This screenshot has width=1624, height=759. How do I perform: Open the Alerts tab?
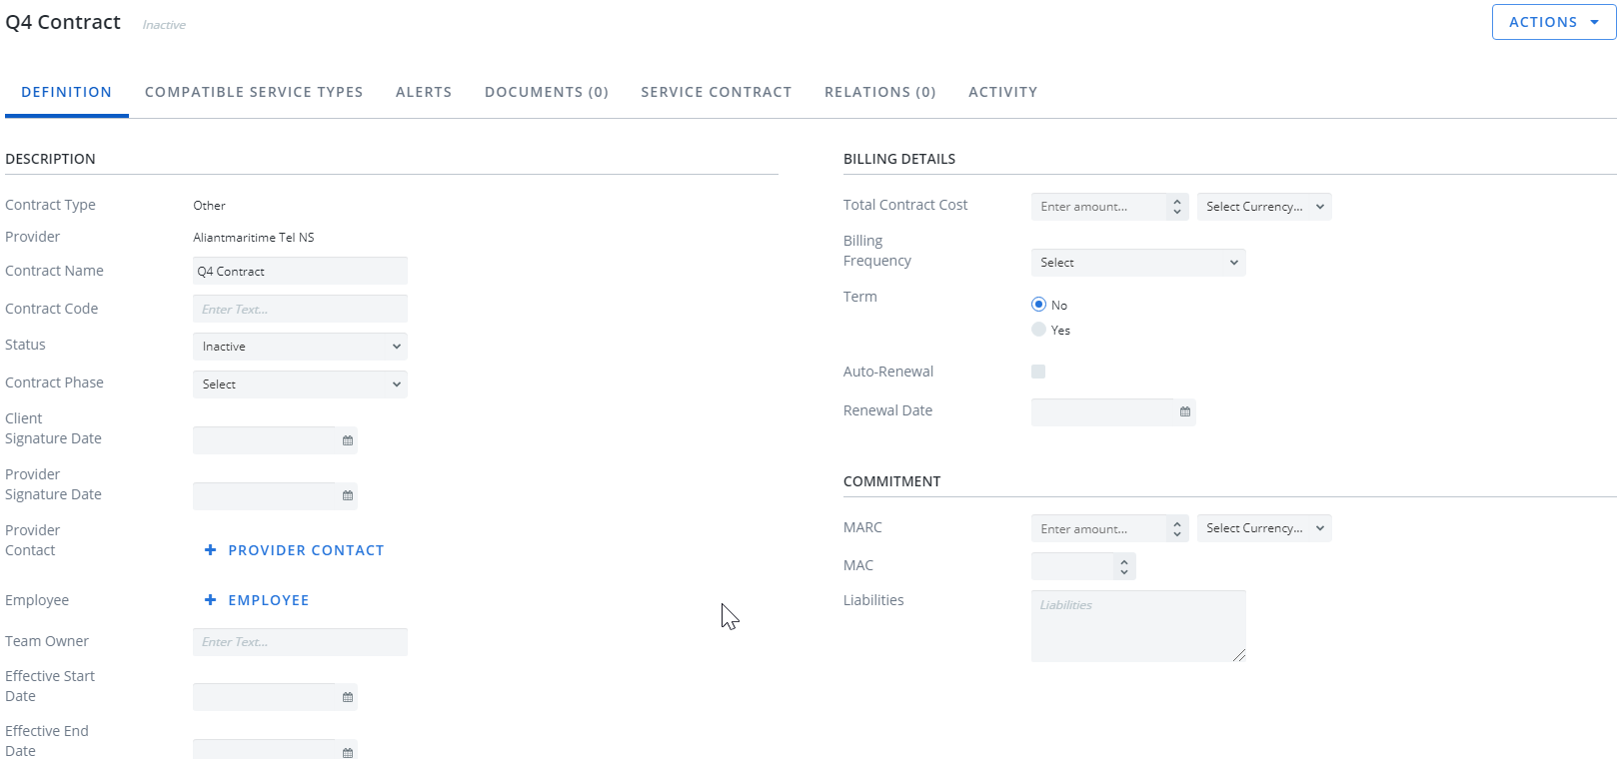[424, 92]
